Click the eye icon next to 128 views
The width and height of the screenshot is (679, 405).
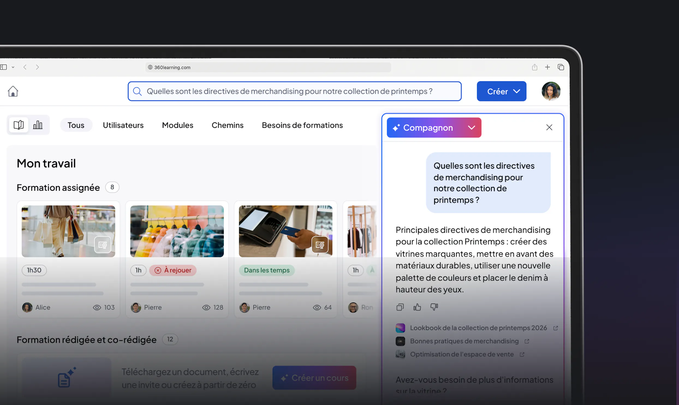[x=206, y=308]
